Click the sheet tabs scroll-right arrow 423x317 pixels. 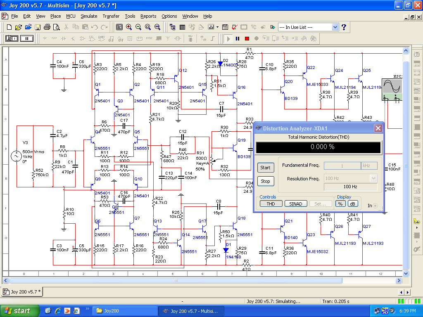408,292
